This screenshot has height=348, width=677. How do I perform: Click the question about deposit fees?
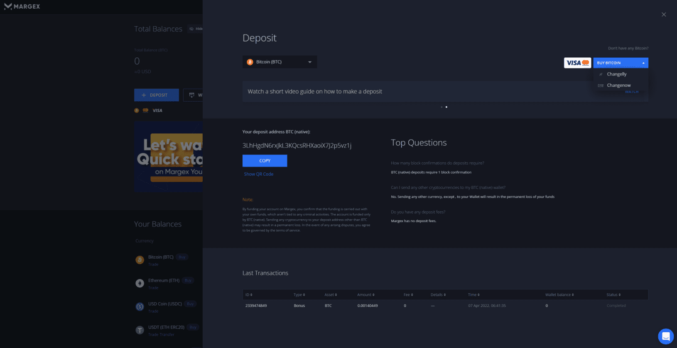[418, 212]
